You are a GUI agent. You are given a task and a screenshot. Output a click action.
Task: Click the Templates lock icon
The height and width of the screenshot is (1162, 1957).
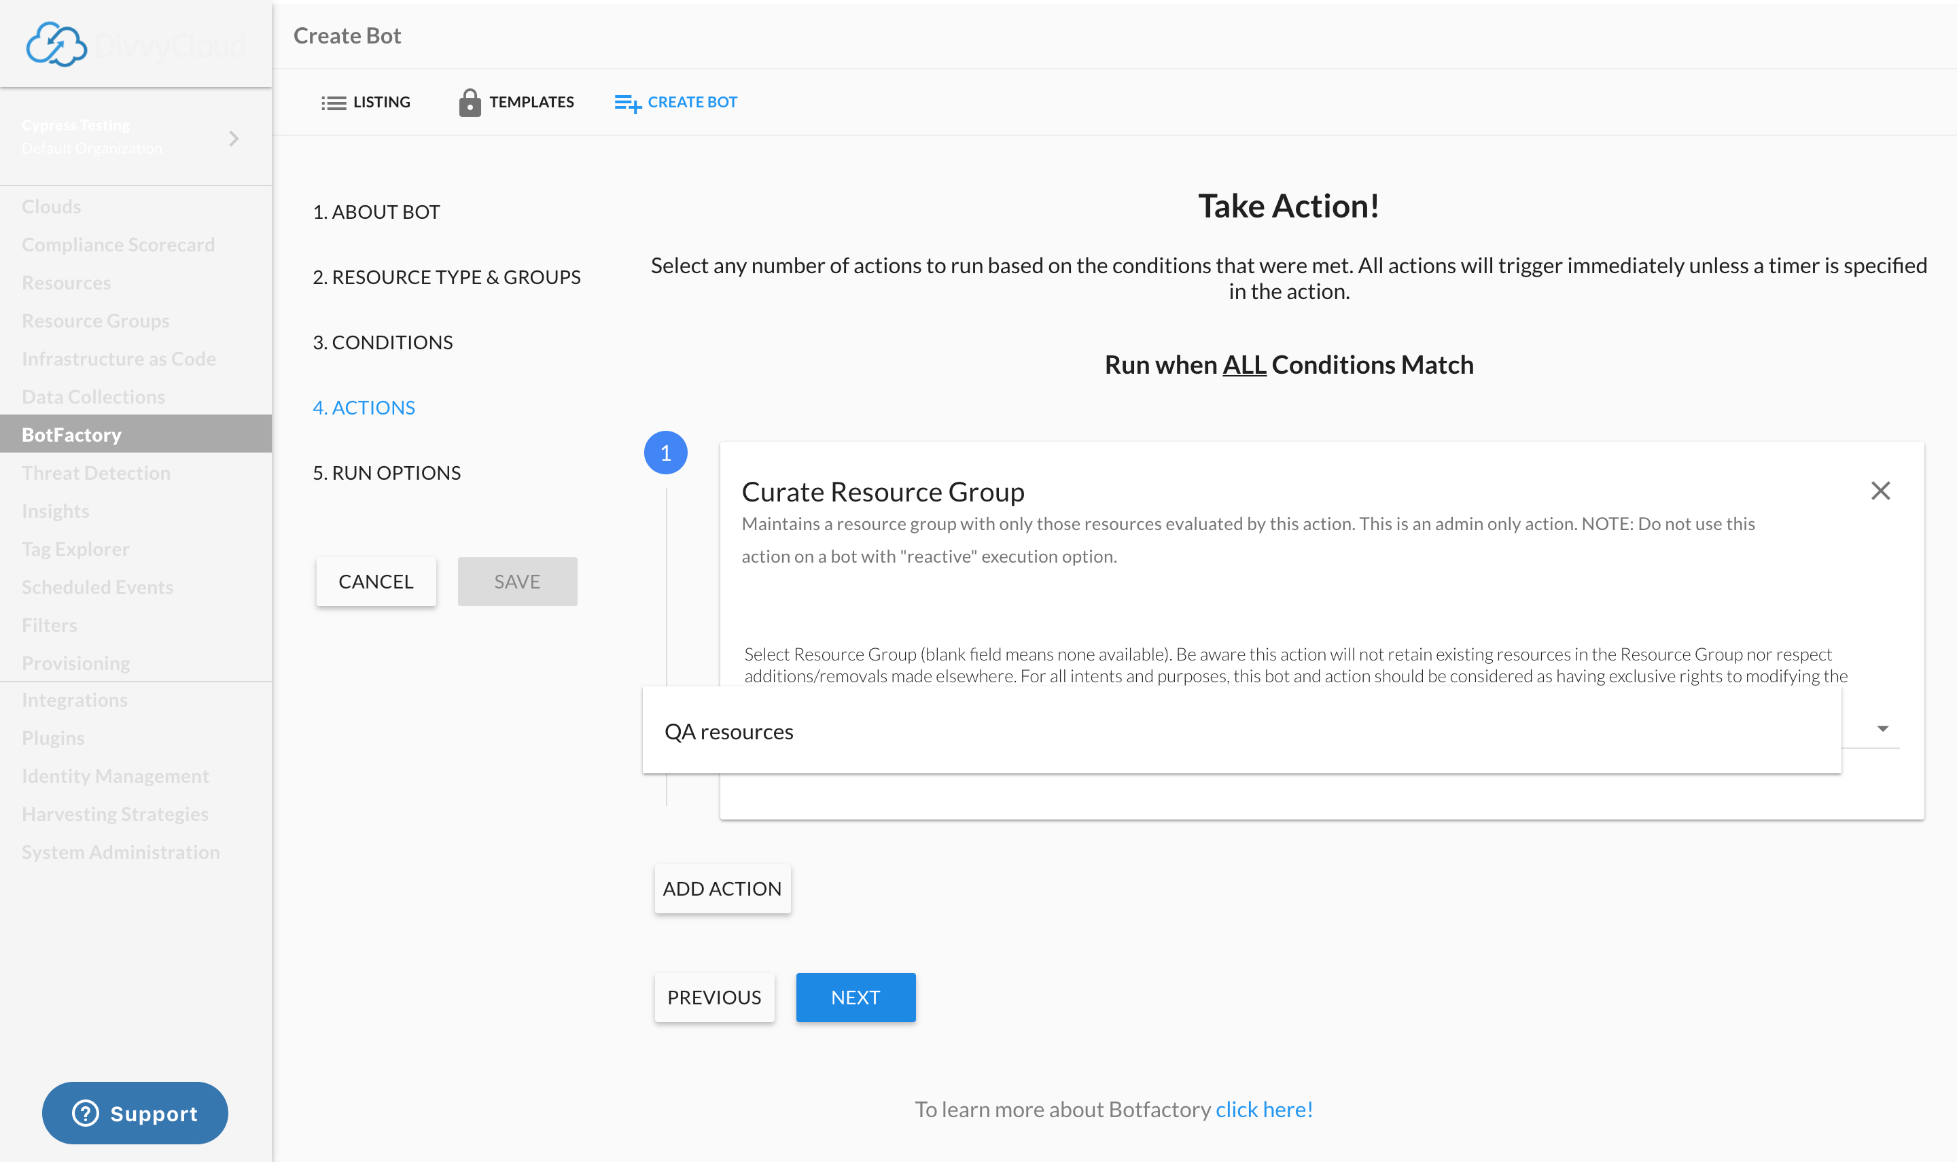(470, 103)
